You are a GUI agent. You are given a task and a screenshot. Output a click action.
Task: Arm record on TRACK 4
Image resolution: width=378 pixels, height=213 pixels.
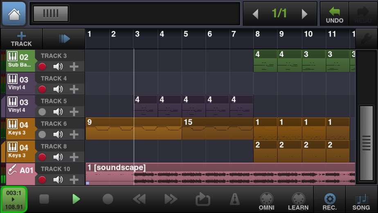pyautogui.click(x=42, y=89)
